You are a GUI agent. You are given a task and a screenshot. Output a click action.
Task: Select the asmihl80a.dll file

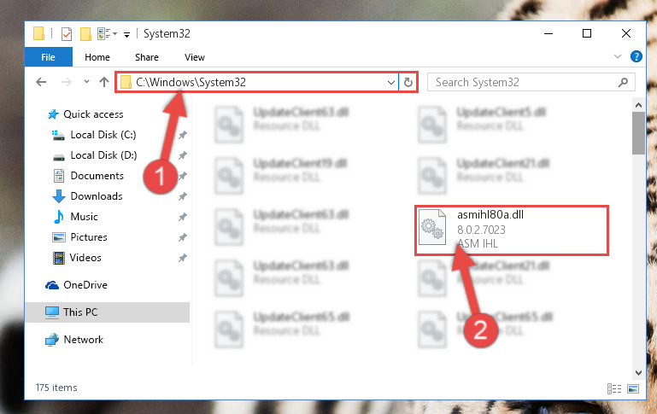click(511, 230)
